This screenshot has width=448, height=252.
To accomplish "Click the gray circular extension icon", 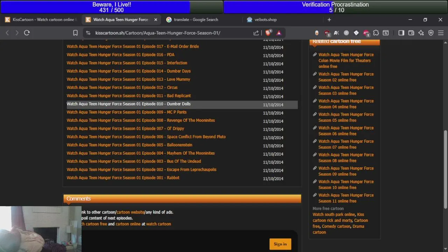I will click(x=346, y=33).
